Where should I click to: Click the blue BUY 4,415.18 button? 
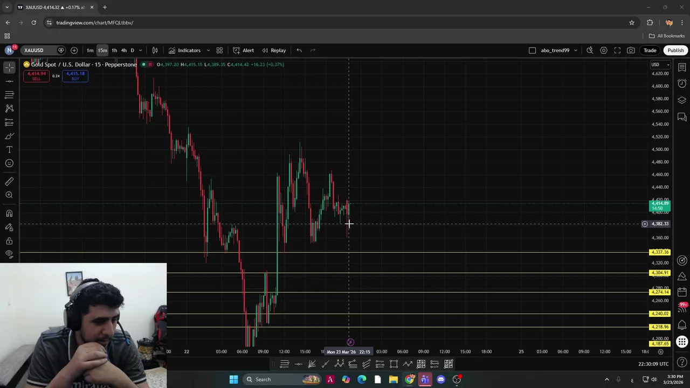75,76
